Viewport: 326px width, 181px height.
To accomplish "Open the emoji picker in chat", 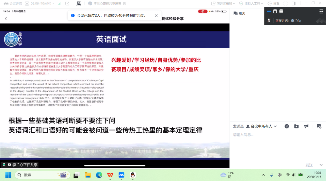I will (287, 126).
